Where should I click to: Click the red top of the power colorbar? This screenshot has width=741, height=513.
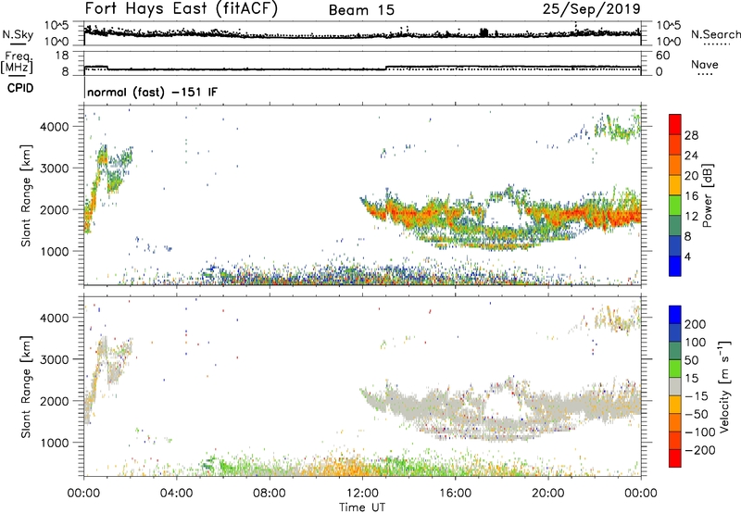675,123
